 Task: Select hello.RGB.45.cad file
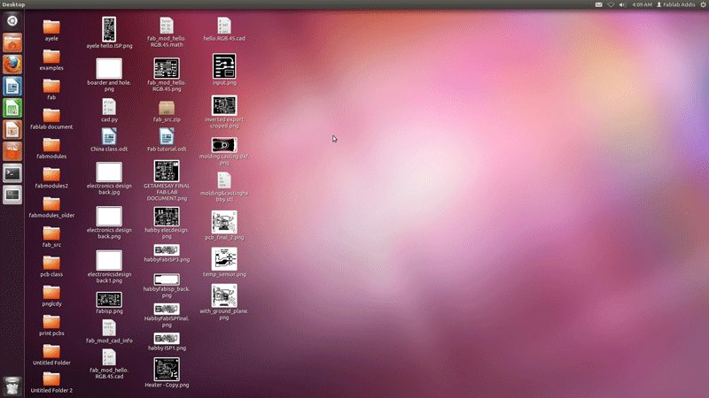[x=224, y=26]
